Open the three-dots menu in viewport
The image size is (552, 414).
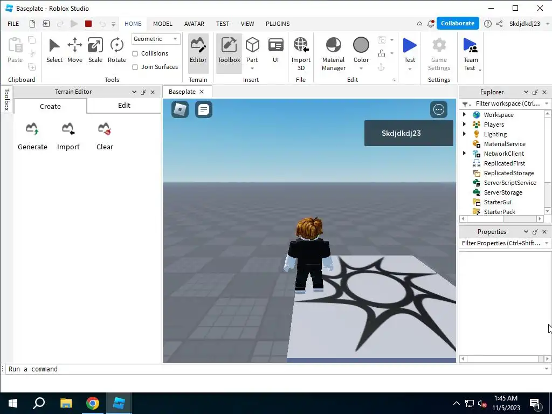tap(439, 109)
